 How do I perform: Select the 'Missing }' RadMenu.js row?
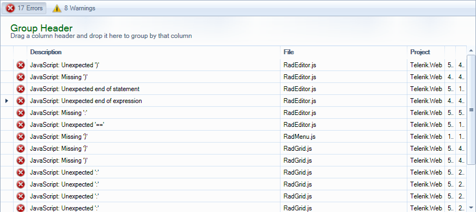(x=233, y=137)
